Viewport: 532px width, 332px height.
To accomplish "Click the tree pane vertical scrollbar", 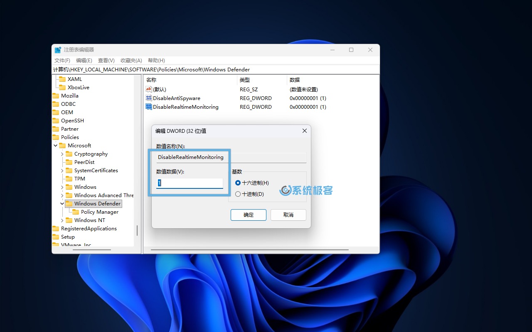I will tap(137, 230).
